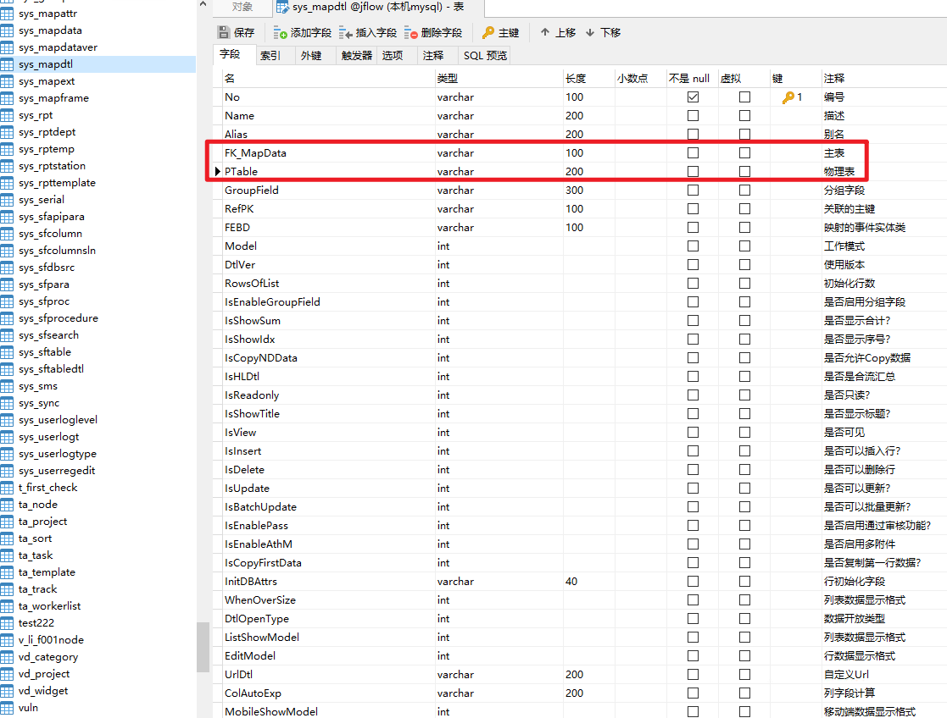Click the table icon next to test222
The image size is (947, 718).
coord(7,623)
